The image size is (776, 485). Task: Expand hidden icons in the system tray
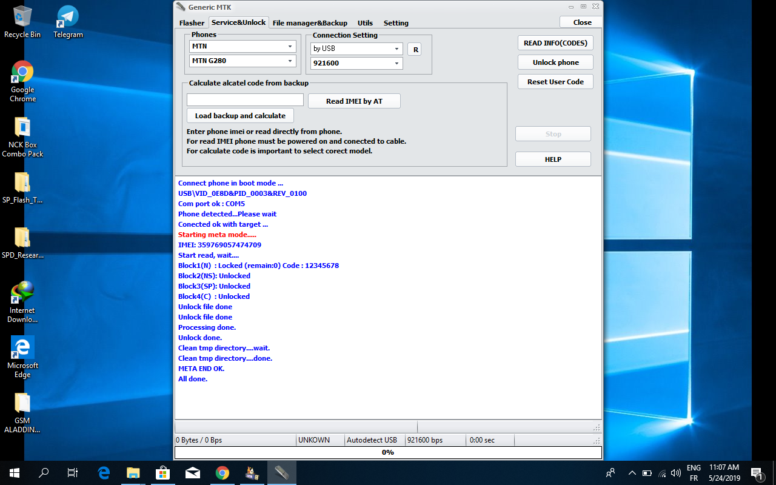click(x=632, y=473)
